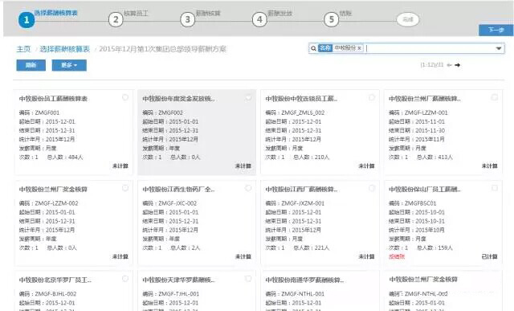This screenshot has width=514, height=311.
Task: Select the ZMGF-LZZM-001 card radio circle
Action: click(495, 97)
